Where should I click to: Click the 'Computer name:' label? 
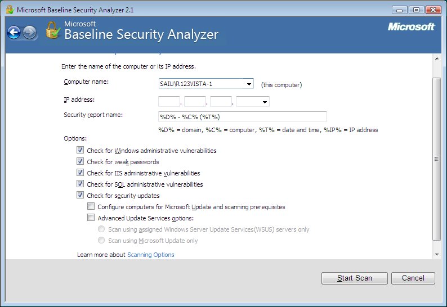(86, 82)
